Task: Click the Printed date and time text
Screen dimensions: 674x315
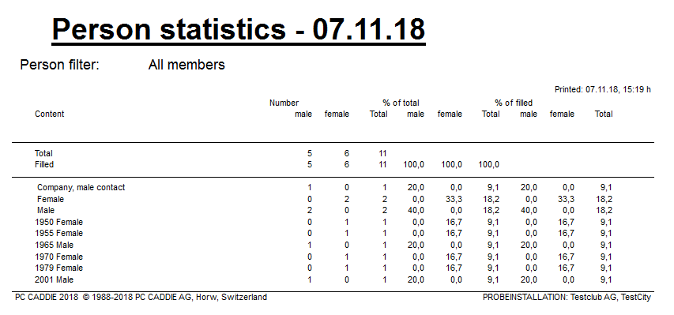Action: (603, 90)
